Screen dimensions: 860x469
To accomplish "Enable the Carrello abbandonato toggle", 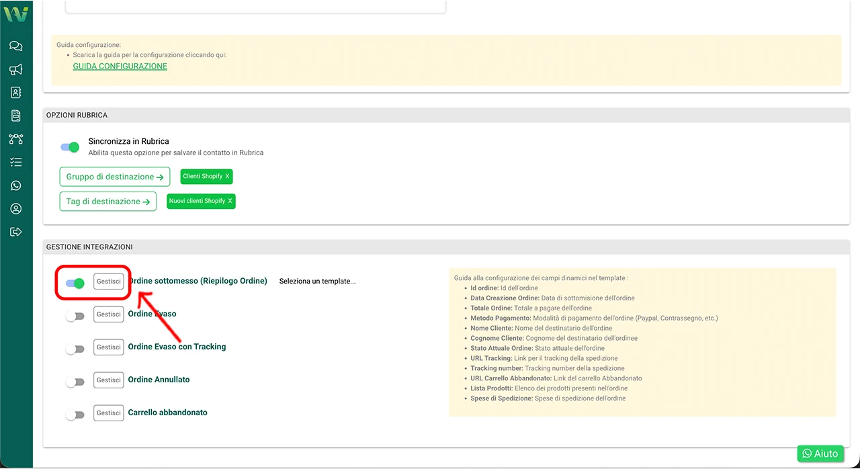I will pos(75,415).
